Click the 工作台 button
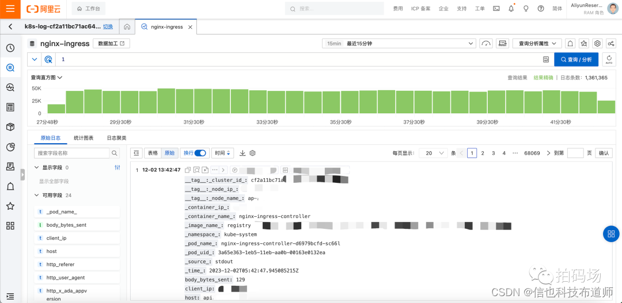This screenshot has width=622, height=303. [x=89, y=9]
